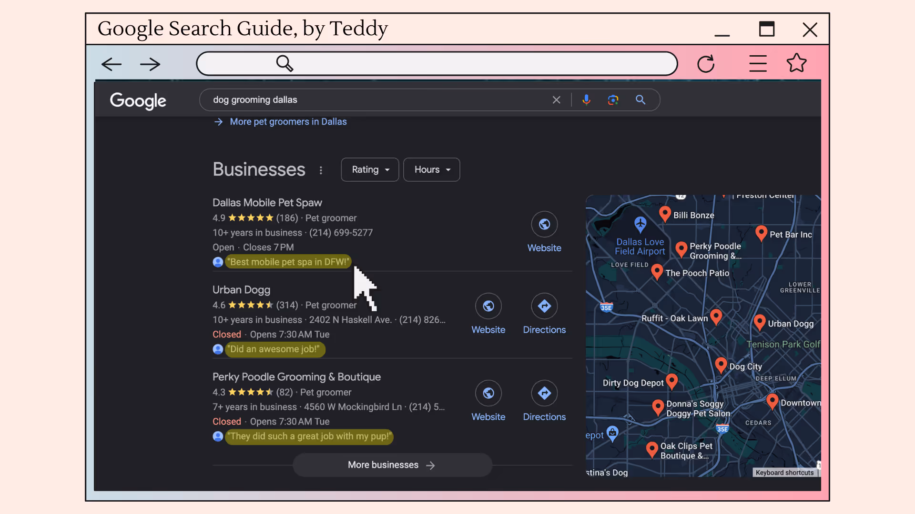Expand the Rating filter dropdown

click(370, 170)
